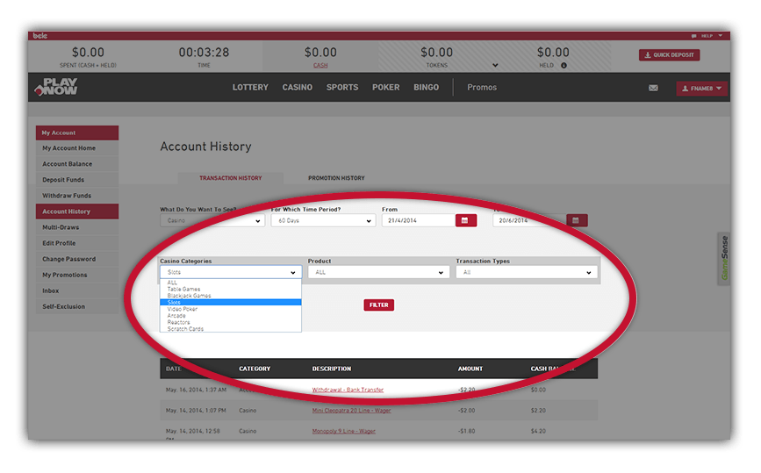Viewport: 761px width, 473px height.
Task: Choose Blackjack Games in the categories list
Action: tap(231, 296)
